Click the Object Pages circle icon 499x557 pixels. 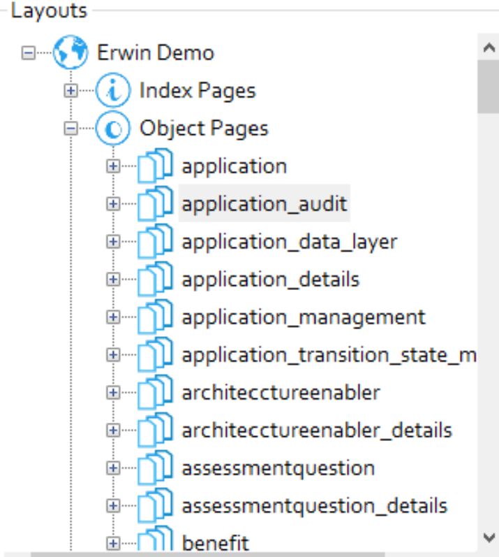tap(113, 128)
